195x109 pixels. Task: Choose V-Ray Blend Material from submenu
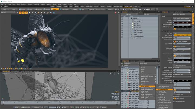pyautogui.click(x=163, y=89)
